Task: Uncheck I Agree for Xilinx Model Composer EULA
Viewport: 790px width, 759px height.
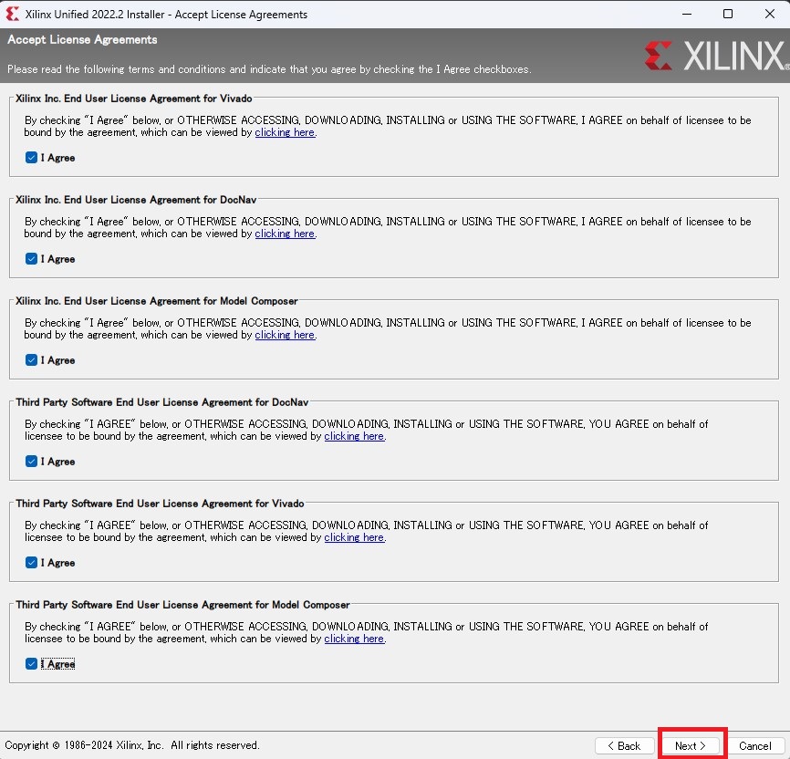Action: pyautogui.click(x=31, y=360)
